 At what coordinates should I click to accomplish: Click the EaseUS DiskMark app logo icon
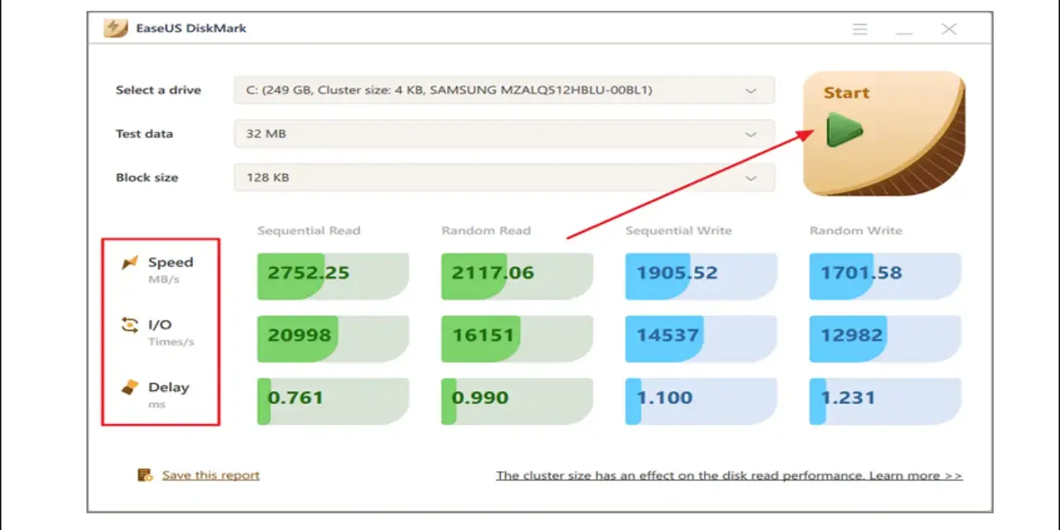[x=115, y=28]
